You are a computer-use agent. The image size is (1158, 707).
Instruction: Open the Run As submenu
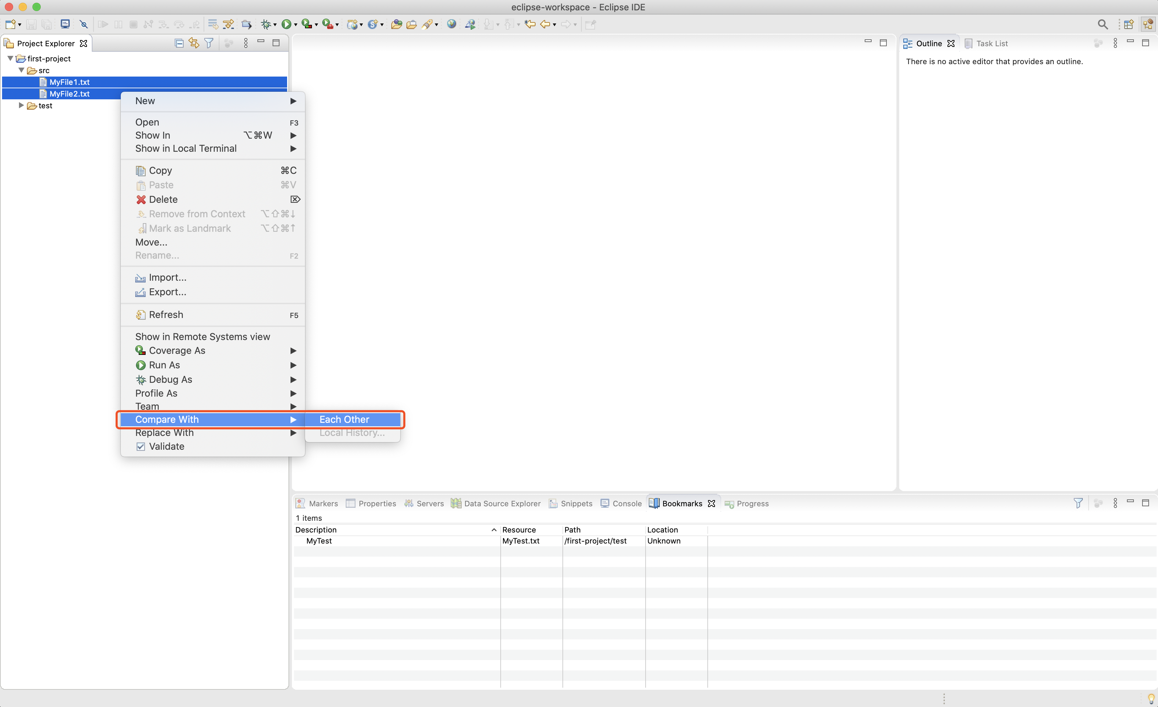pos(213,365)
